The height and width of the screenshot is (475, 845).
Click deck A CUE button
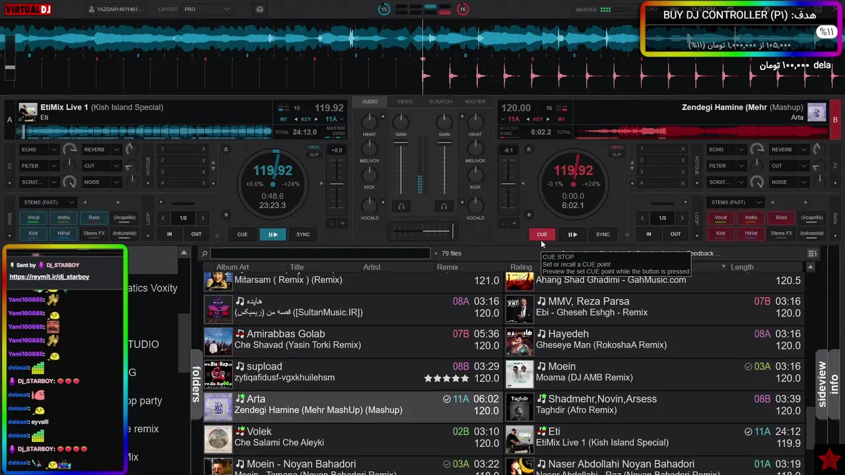tap(242, 234)
